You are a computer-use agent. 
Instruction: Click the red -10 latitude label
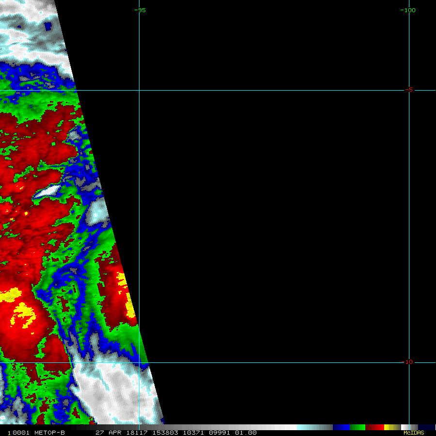pyautogui.click(x=409, y=362)
